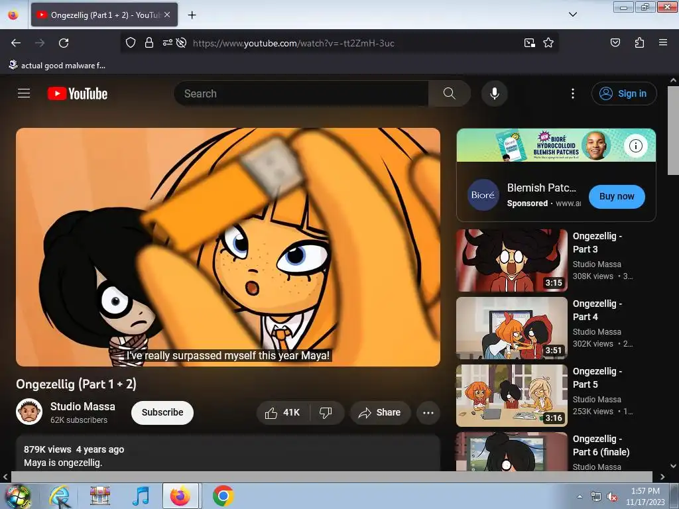Show hidden system tray icons
679x509 pixels.
point(580,496)
